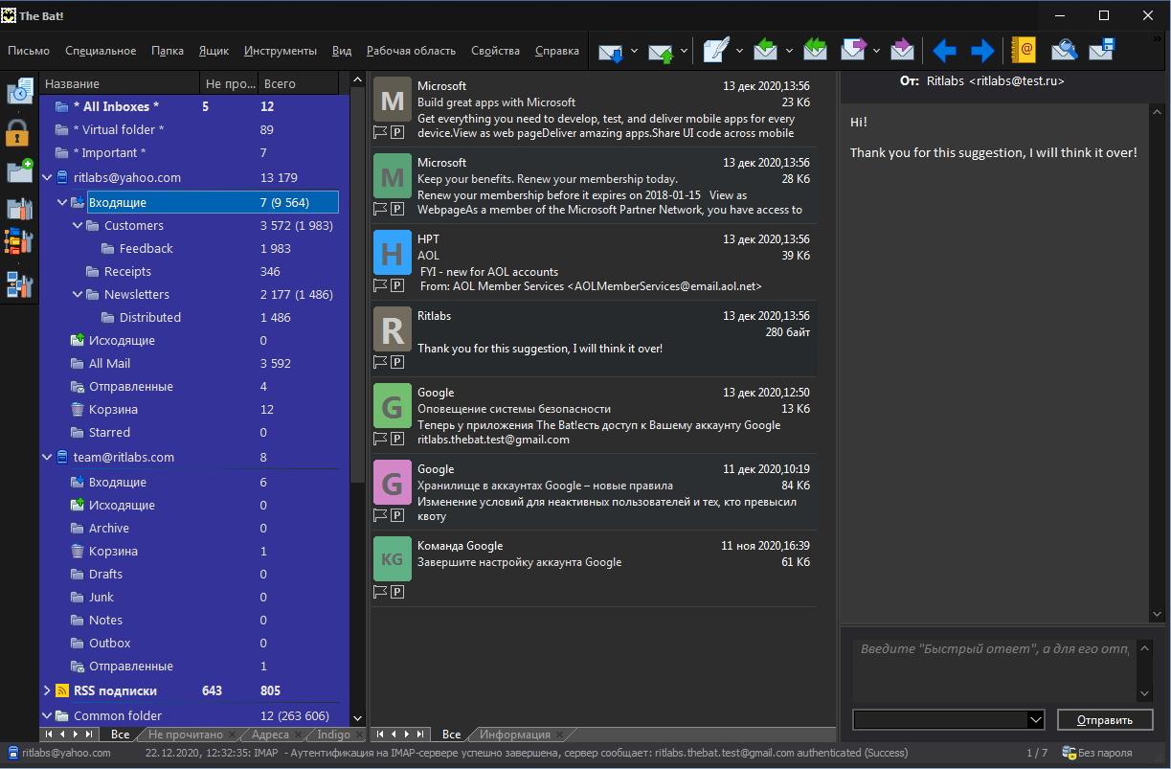The width and height of the screenshot is (1171, 769).
Task: Click the quick reply text field
Action: 995,668
